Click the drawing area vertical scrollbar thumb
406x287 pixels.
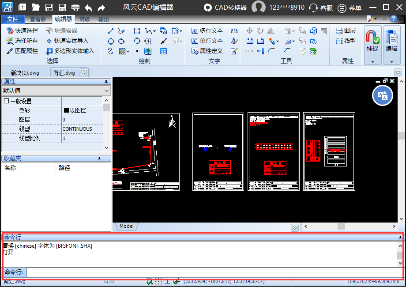point(401,136)
